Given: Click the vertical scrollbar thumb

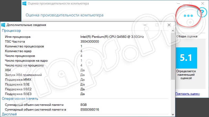Looking at the screenshot, I should coord(173,56).
